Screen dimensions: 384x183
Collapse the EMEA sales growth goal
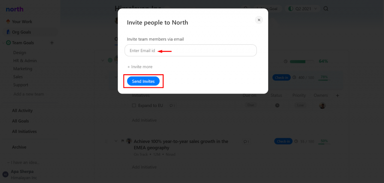pos(116,141)
